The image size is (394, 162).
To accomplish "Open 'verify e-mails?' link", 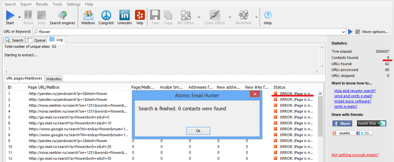I will (x=346, y=107).
